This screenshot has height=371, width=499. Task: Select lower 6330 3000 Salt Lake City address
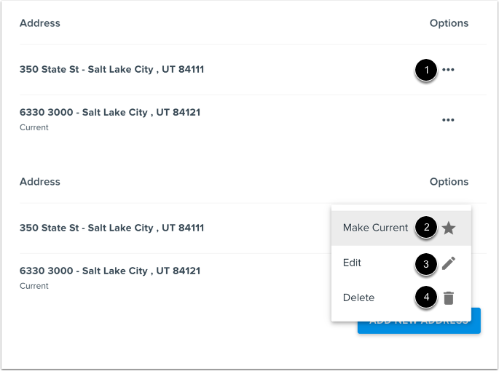pos(110,271)
